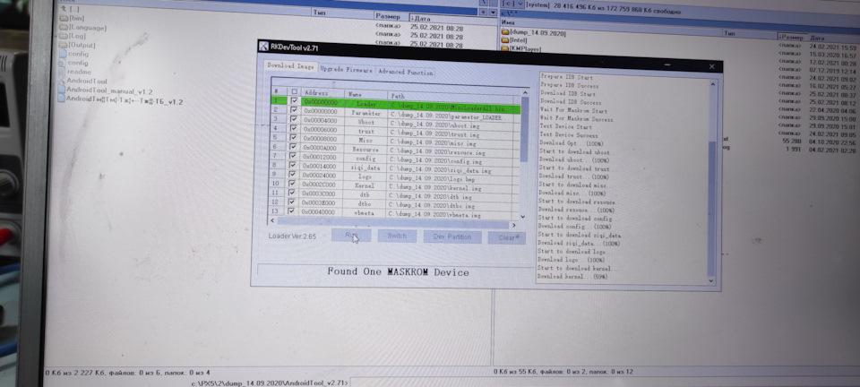Uncheck the Kernel row checkbox
Screen dimensions: 860x387
(294, 184)
